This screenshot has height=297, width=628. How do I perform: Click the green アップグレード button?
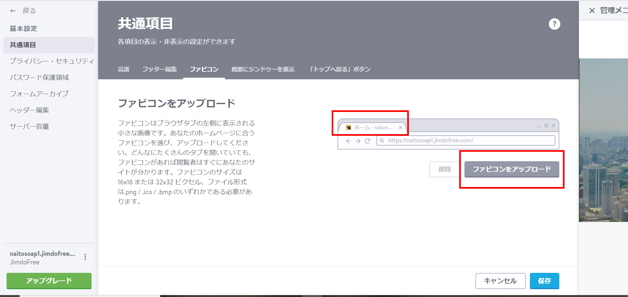click(x=48, y=280)
